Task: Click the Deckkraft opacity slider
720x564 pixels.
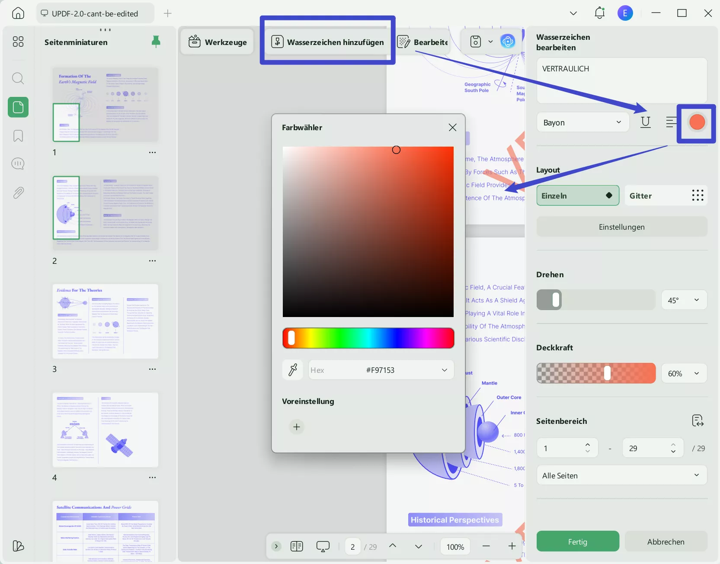Action: [x=596, y=373]
